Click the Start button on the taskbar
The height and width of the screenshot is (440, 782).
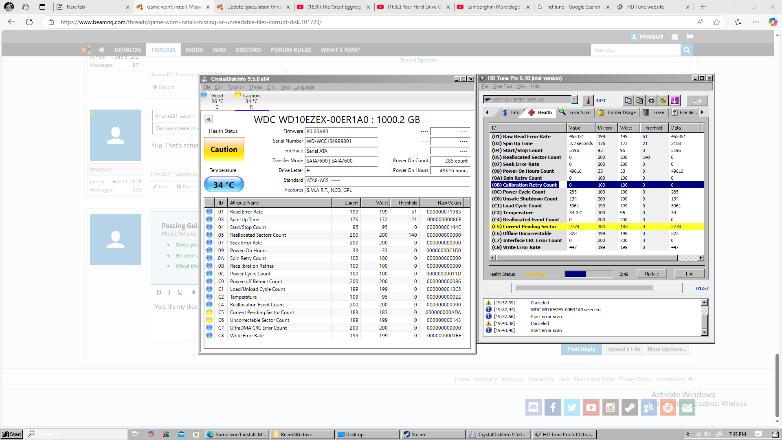[12, 434]
